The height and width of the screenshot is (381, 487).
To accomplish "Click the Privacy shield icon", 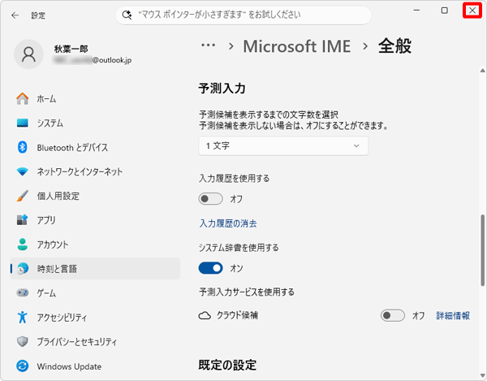I will pyautogui.click(x=23, y=341).
